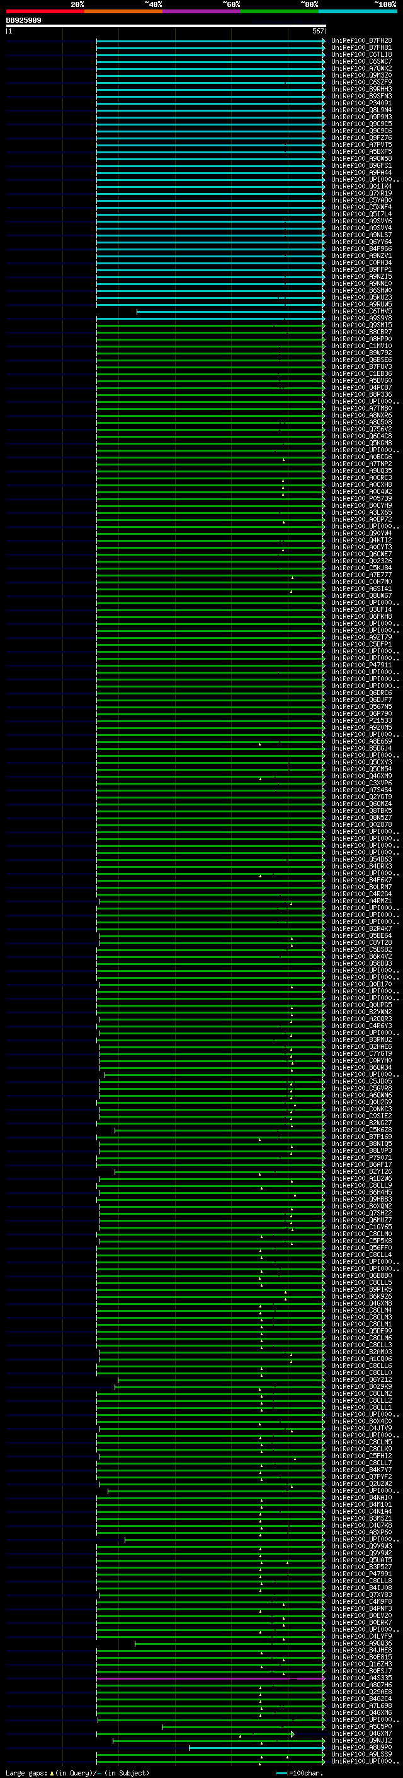403x1778 pixels.
Task: Click the red ~20% identity legend bar
Action: click(45, 11)
